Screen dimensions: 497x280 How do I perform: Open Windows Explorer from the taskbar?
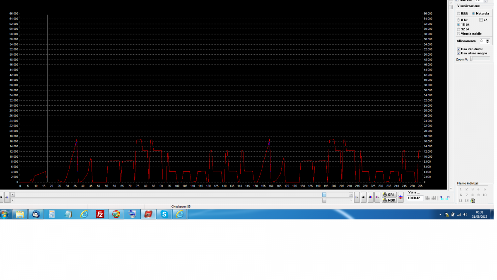coord(20,214)
